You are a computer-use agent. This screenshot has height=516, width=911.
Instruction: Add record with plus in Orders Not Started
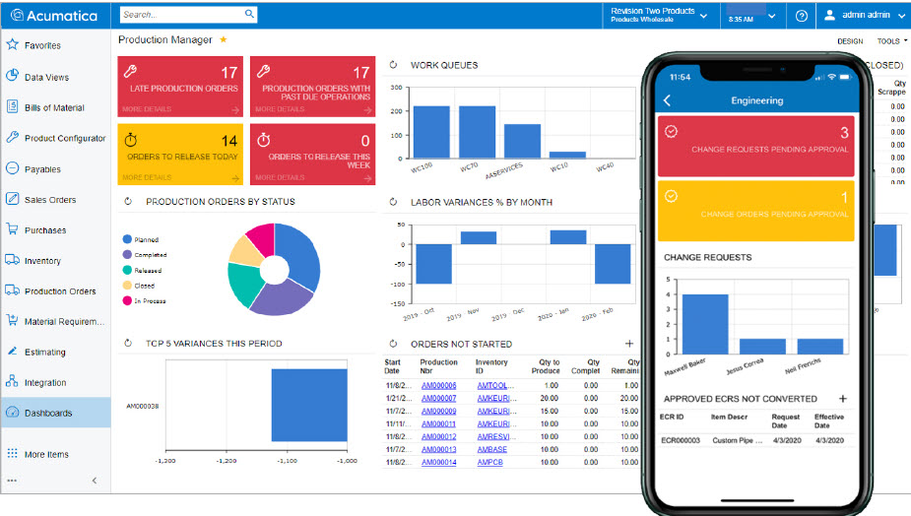(629, 344)
